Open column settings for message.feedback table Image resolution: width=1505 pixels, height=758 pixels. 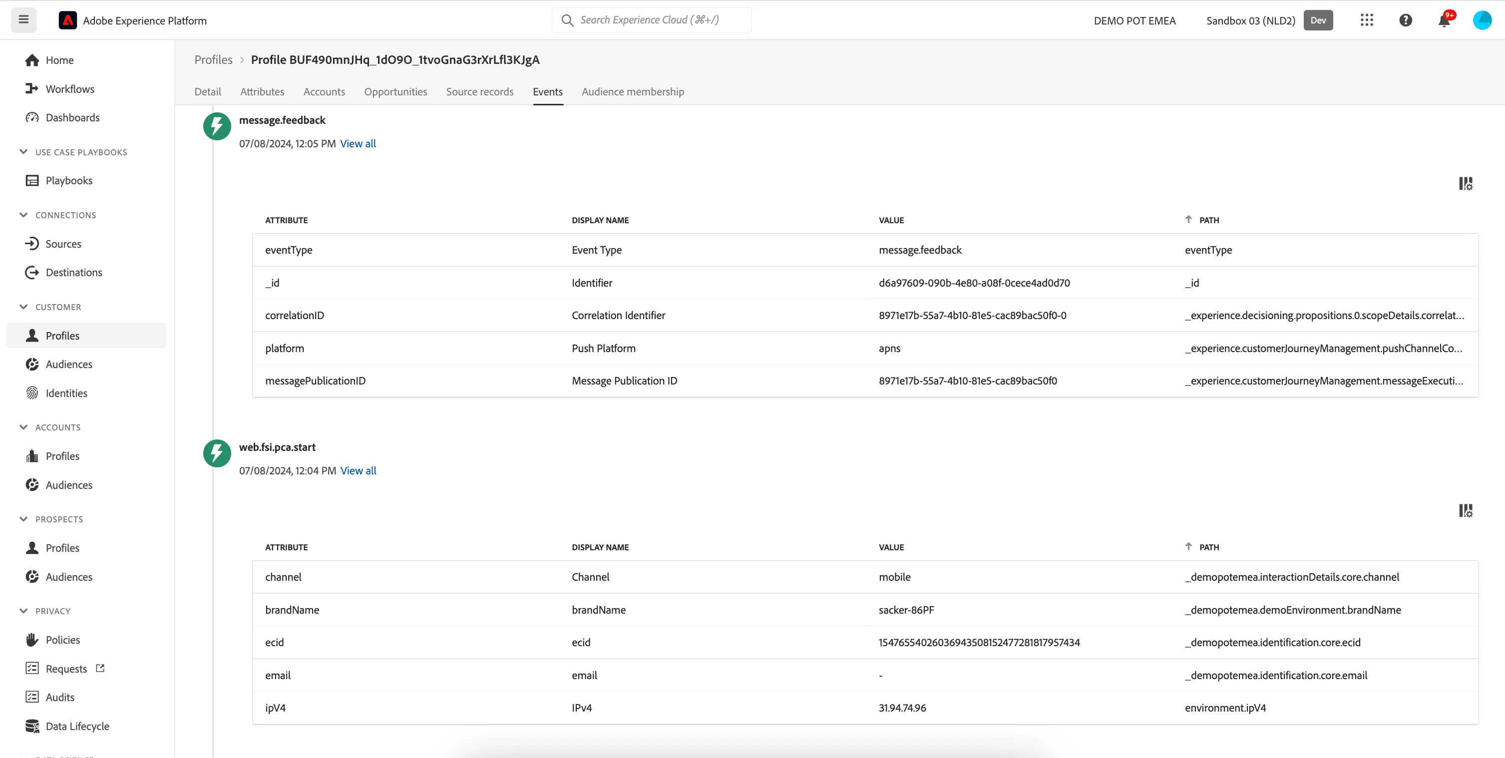pos(1465,184)
